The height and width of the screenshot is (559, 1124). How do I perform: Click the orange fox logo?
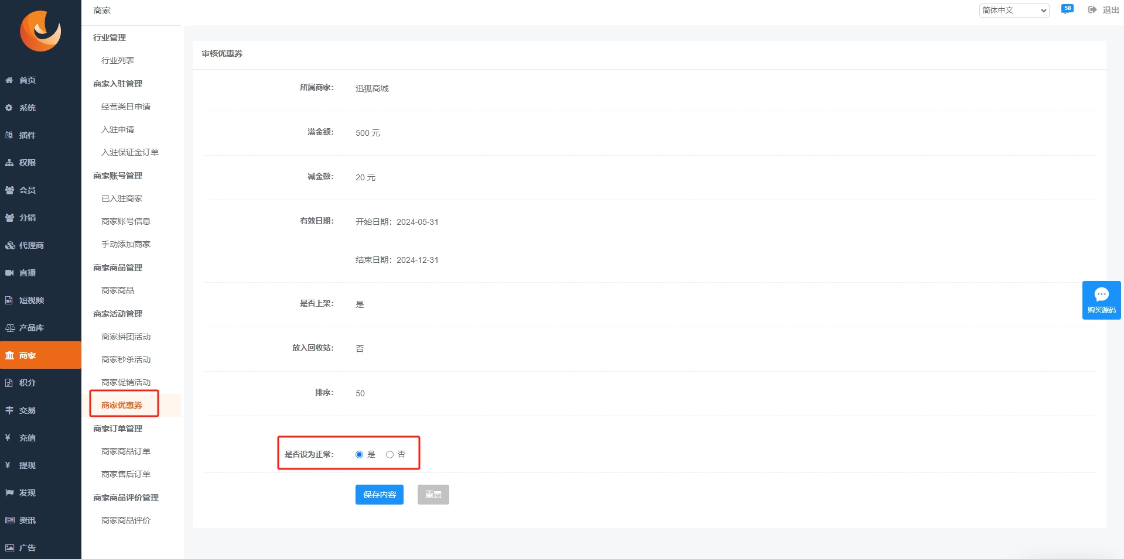click(x=40, y=31)
